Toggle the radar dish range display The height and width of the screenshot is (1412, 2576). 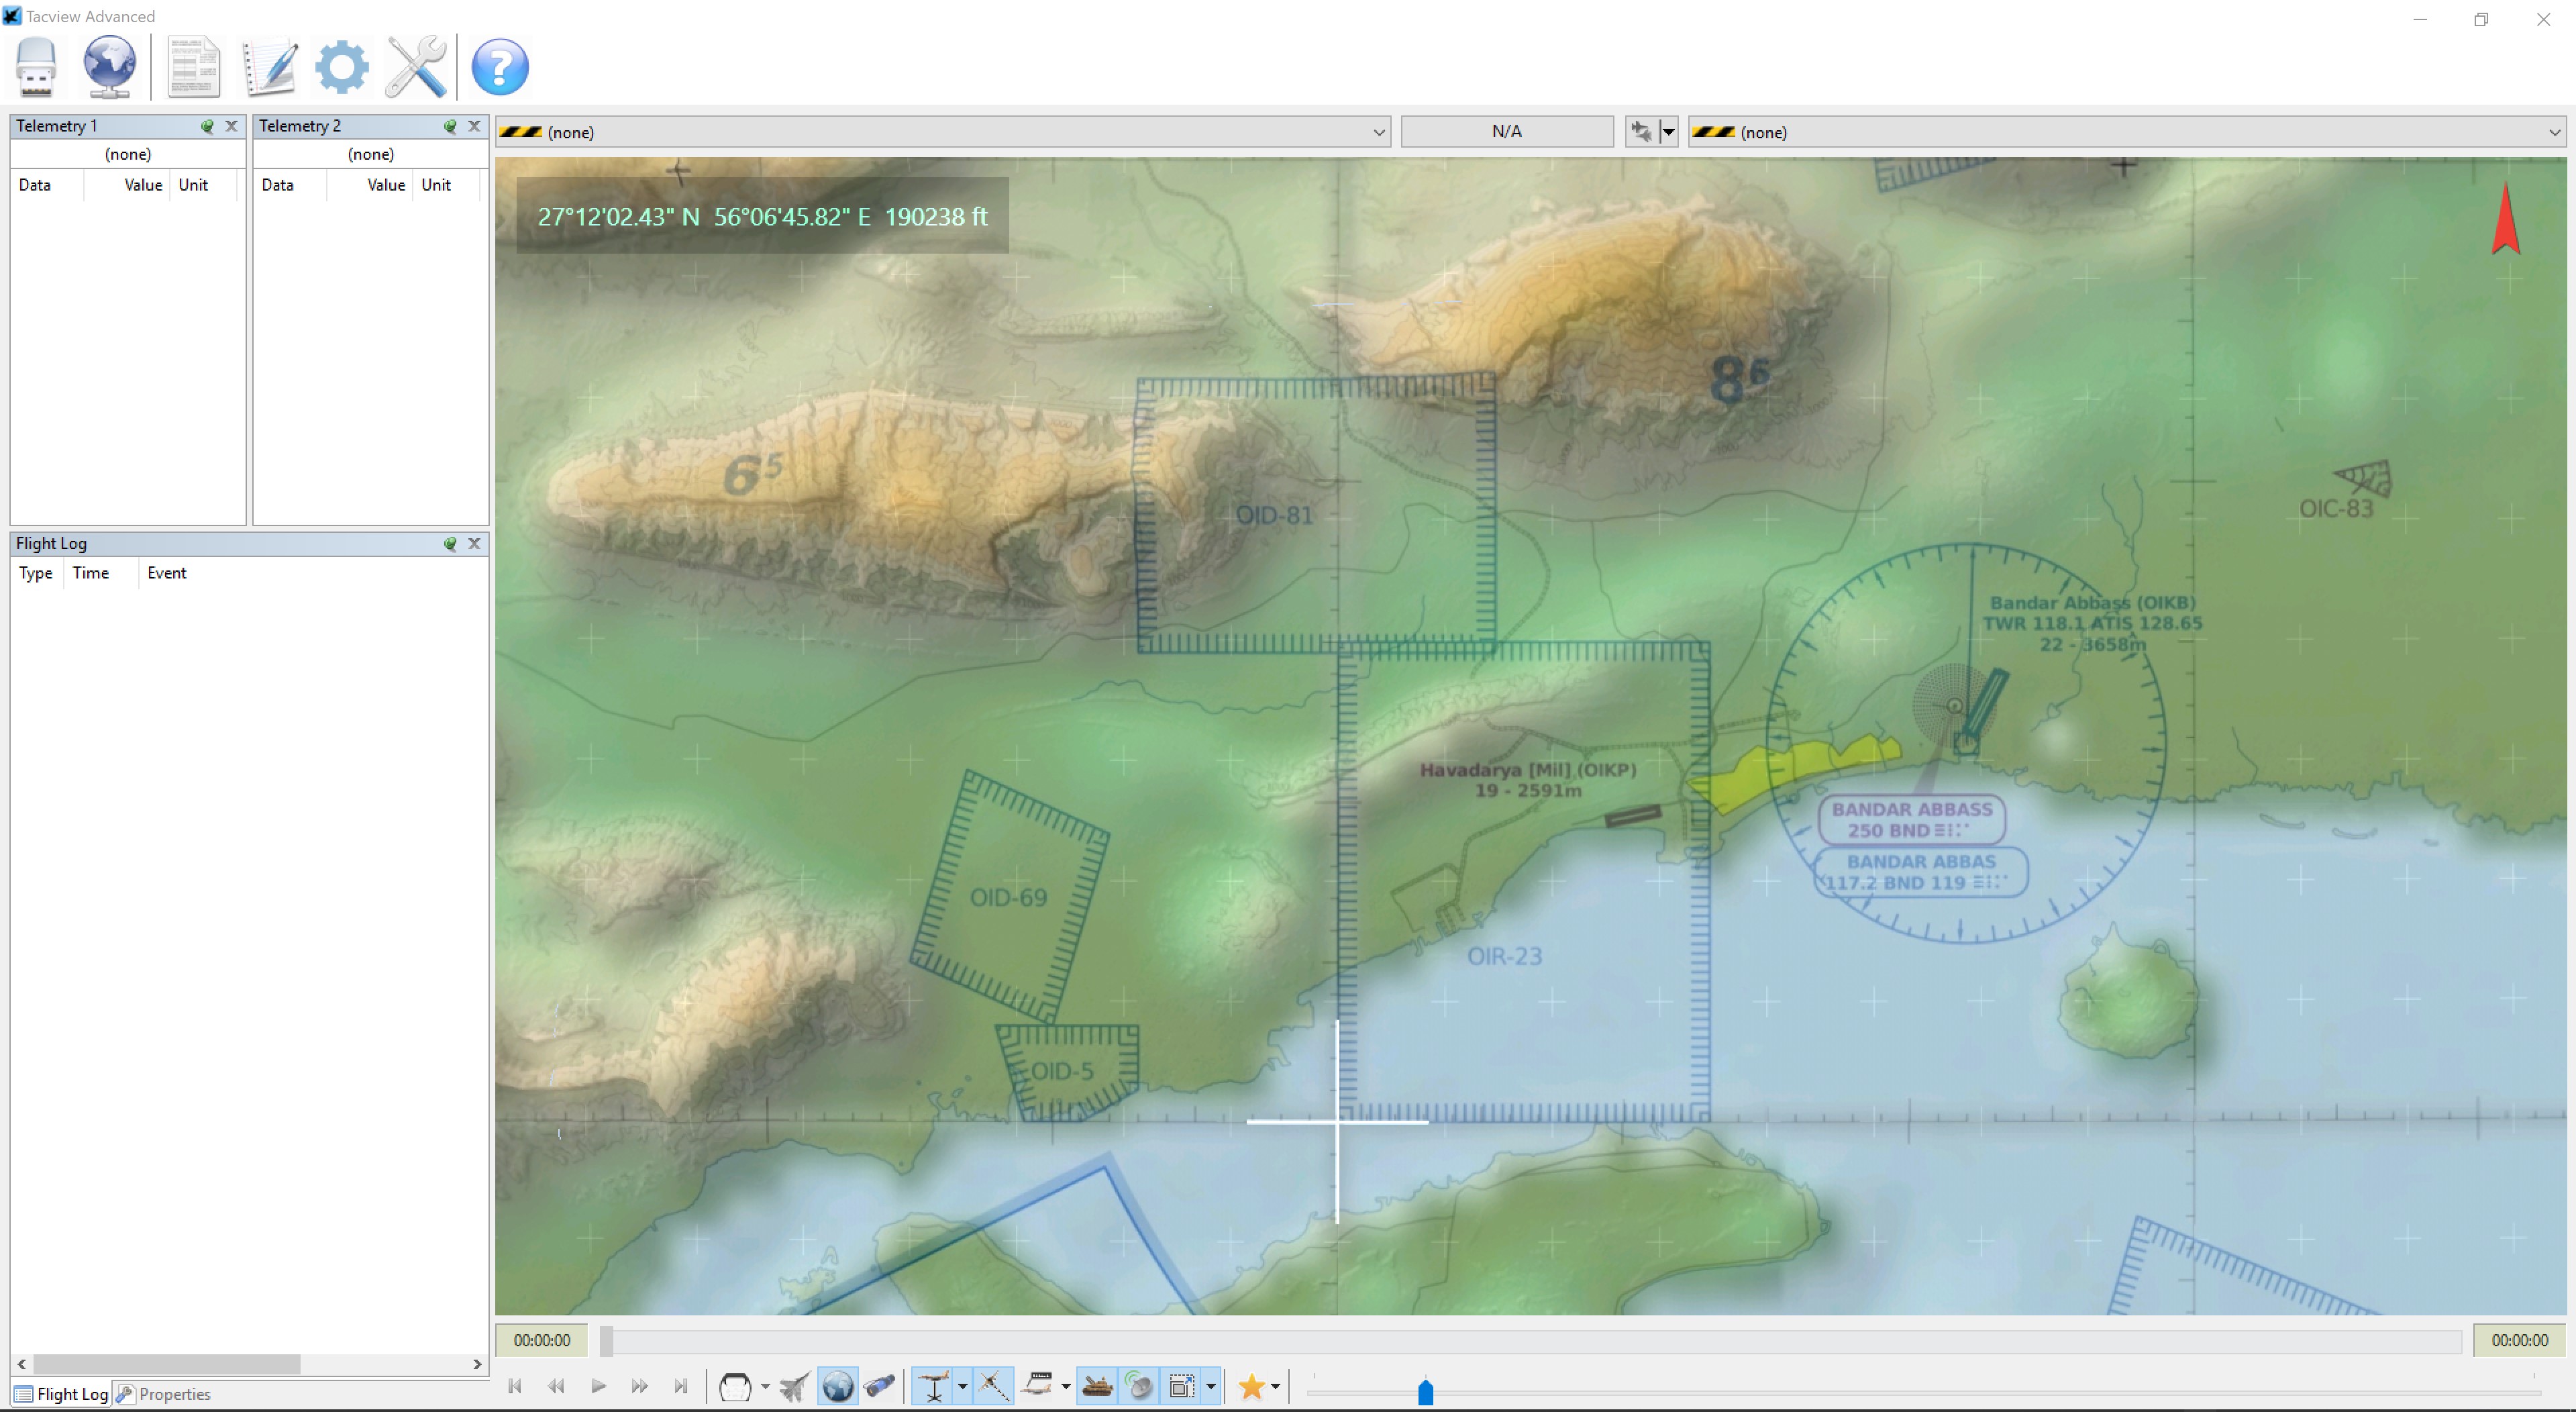1139,1386
